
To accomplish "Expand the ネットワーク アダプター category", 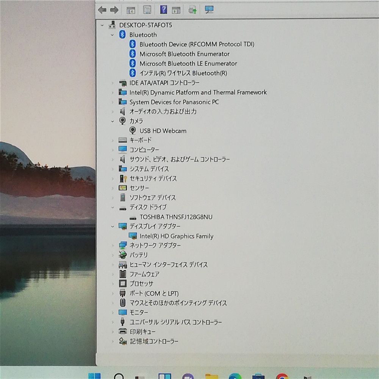I will [x=113, y=245].
